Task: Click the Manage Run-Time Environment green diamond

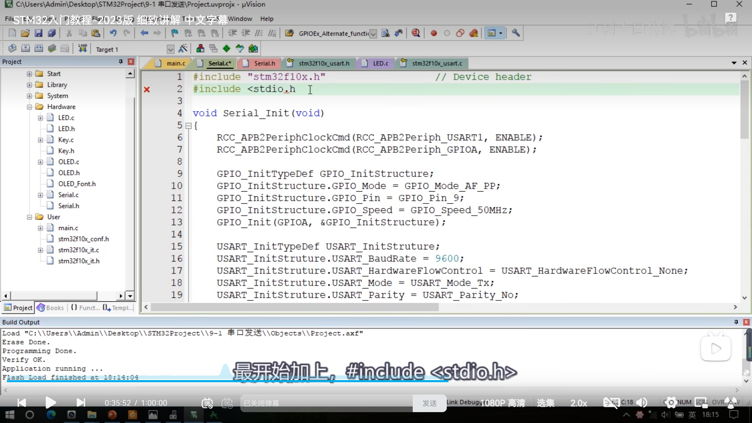Action: tap(226, 48)
